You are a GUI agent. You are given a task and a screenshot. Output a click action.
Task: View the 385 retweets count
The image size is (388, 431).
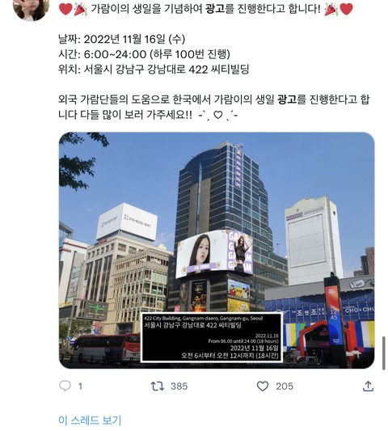(x=179, y=387)
